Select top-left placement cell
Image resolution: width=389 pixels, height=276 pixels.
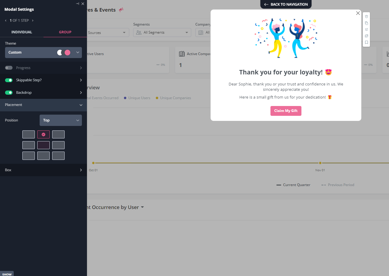[29, 134]
